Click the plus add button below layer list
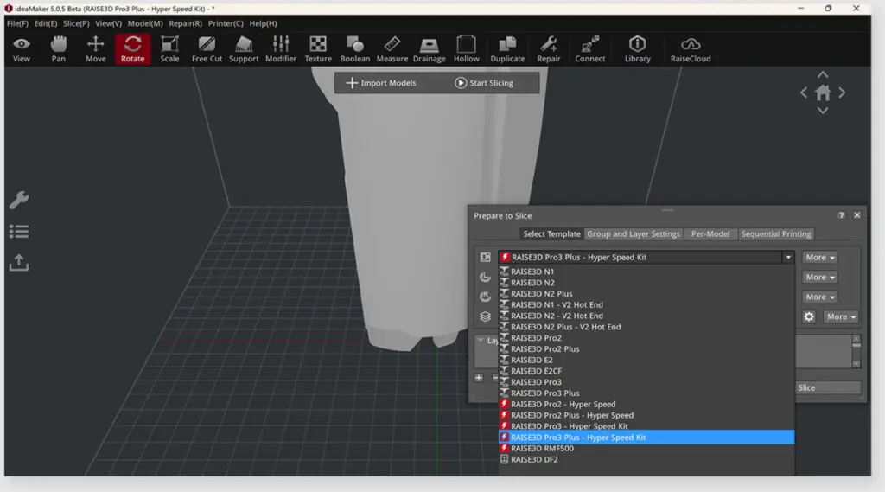The height and width of the screenshot is (492, 885). click(x=479, y=377)
